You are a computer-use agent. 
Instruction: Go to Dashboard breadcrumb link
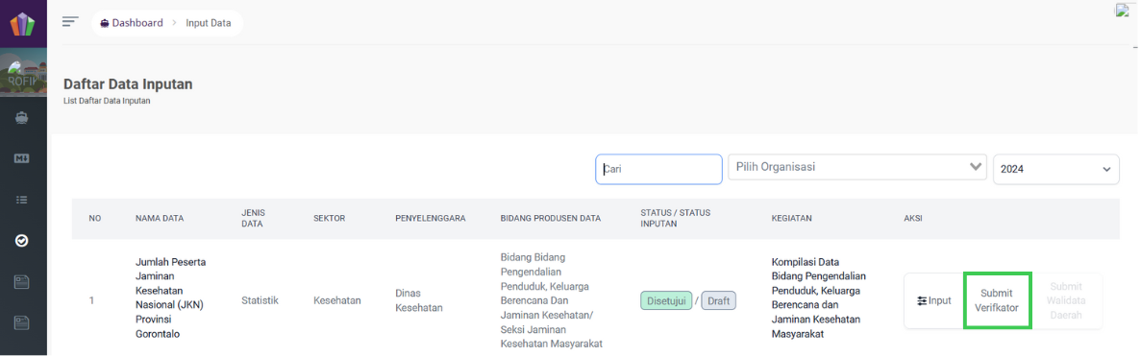132,22
